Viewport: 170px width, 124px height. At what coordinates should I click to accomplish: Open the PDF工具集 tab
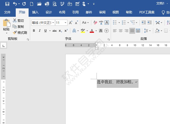coord(147,12)
